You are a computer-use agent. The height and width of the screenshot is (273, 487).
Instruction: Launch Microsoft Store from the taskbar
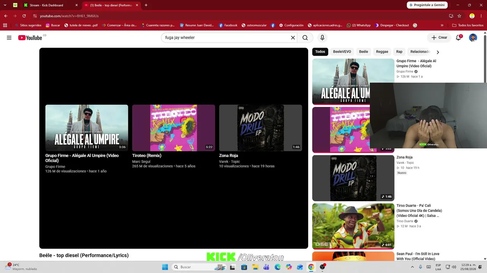[244, 267]
